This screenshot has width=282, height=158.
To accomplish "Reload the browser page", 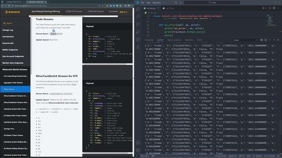I will pyautogui.click(x=9, y=6).
